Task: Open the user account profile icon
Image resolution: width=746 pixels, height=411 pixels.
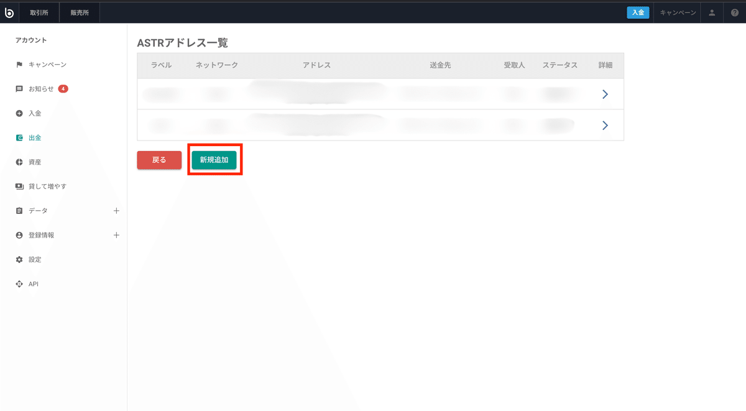Action: pyautogui.click(x=712, y=12)
